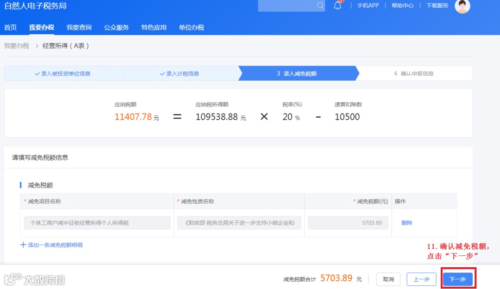Click the search magnifier icon

320,6
